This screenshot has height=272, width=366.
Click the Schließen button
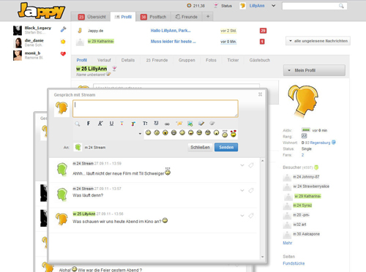point(200,147)
